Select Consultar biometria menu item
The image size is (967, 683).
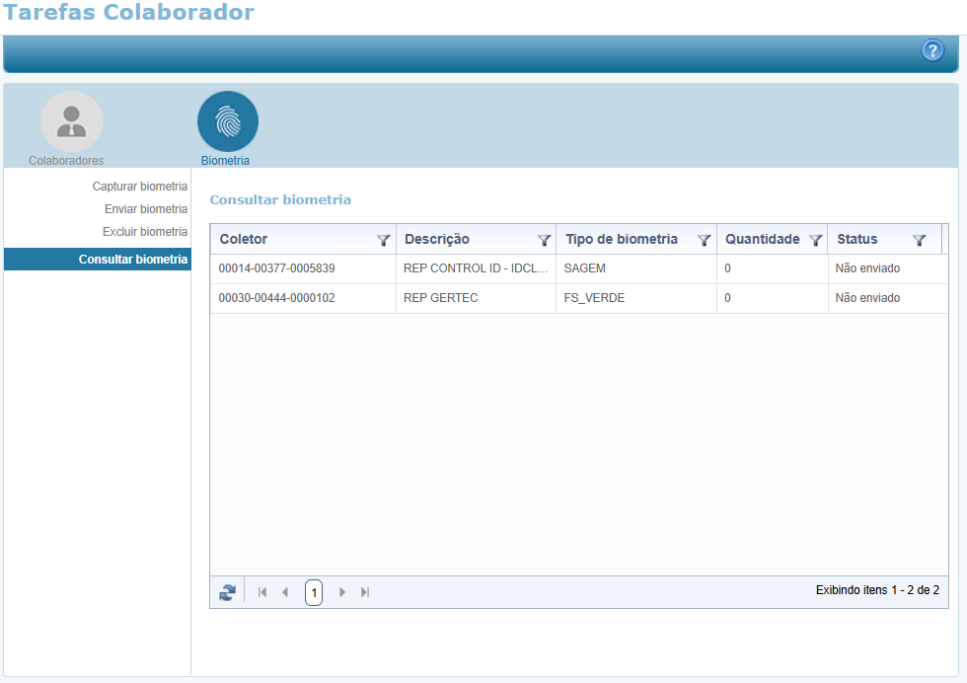[x=98, y=260]
